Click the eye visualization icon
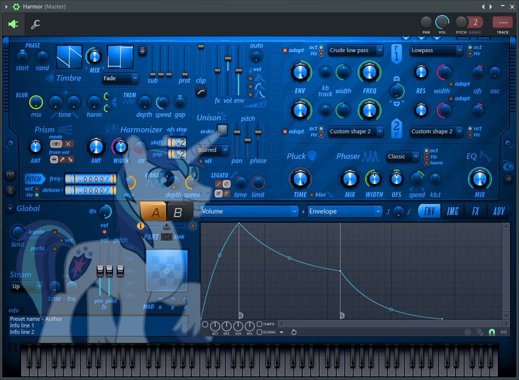This screenshot has width=519, height=380. coord(508,166)
